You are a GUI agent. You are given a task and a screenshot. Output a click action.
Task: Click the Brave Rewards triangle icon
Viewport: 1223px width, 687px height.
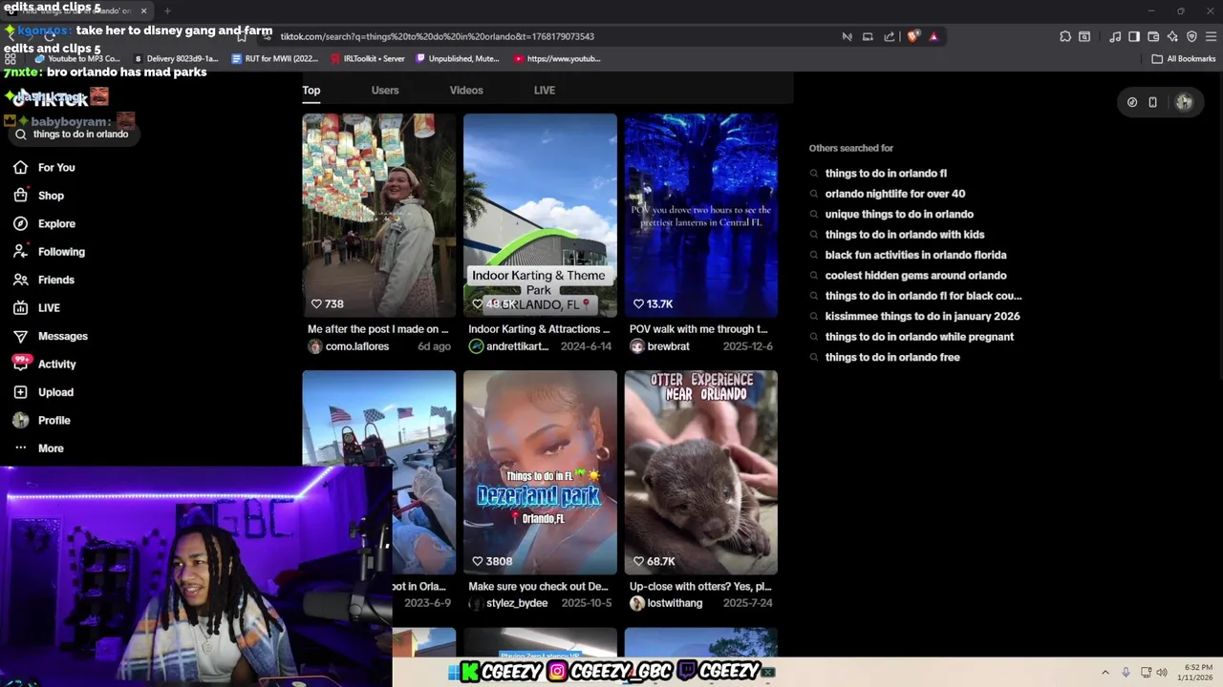pos(933,36)
